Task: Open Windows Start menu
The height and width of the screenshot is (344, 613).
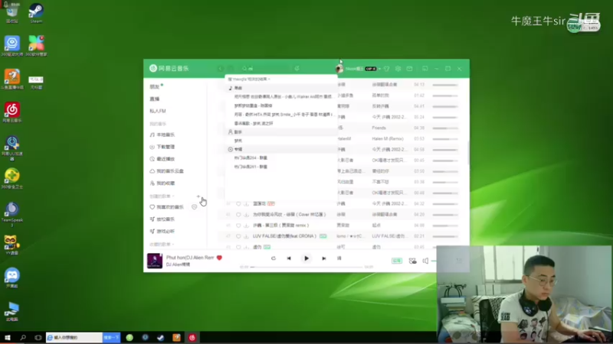Action: click(x=8, y=338)
